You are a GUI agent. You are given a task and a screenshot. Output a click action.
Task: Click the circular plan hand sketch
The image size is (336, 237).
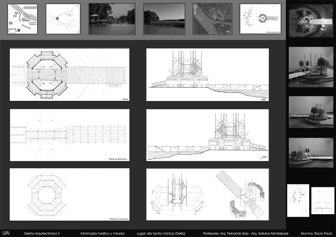click(298, 200)
